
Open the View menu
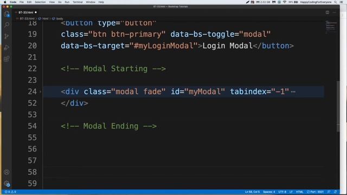(x=52, y=2)
